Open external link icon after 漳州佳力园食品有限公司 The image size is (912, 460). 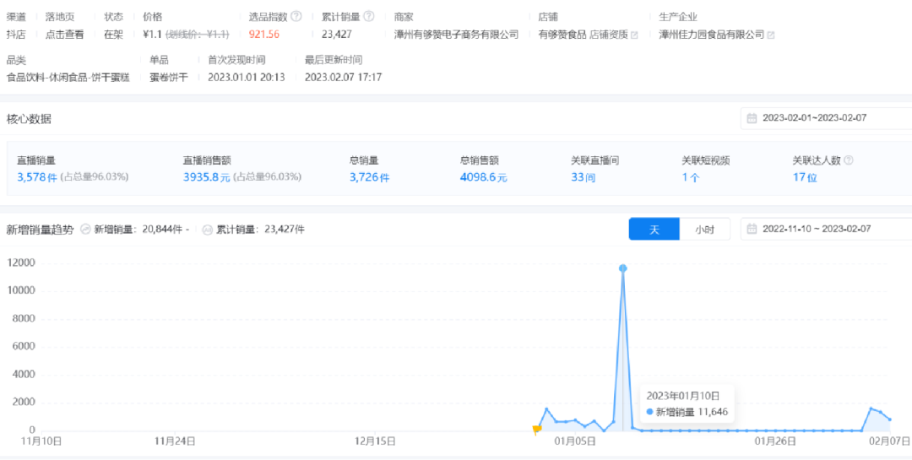(x=770, y=35)
